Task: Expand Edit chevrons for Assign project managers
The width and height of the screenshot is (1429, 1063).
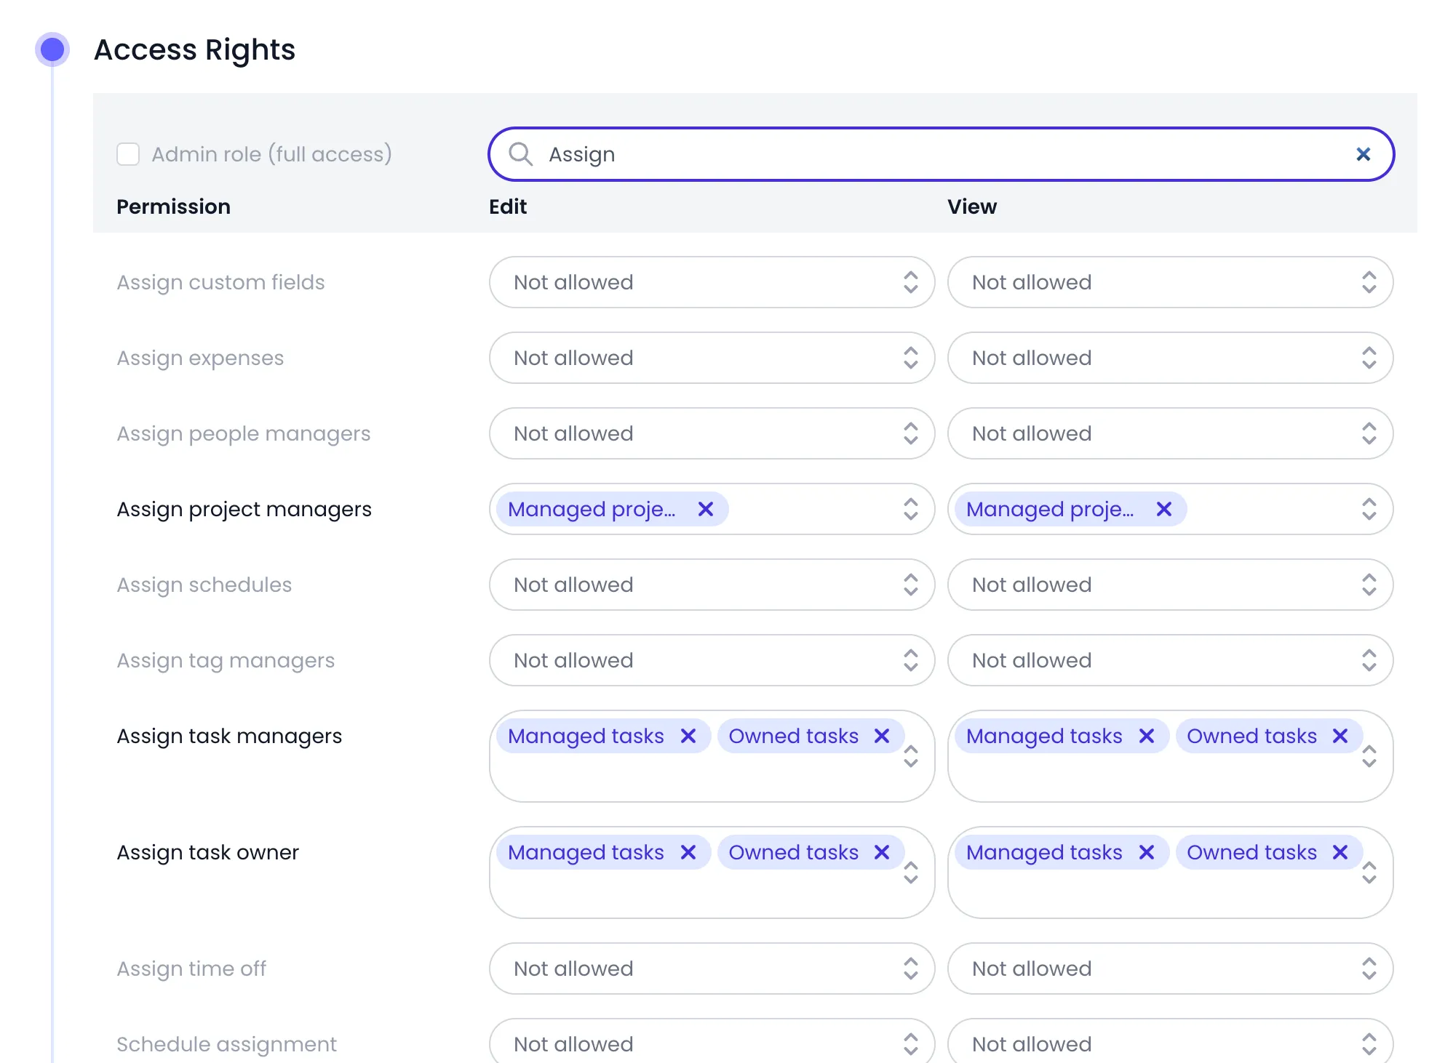Action: (910, 509)
